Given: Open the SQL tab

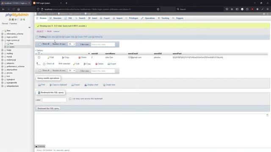Looking at the screenshot, I should coord(68,18).
